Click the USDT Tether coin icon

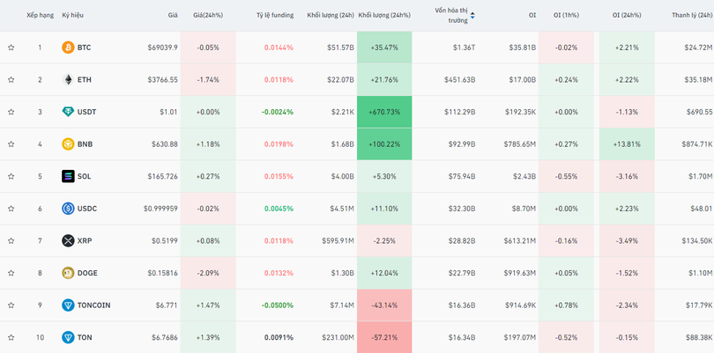tap(68, 112)
